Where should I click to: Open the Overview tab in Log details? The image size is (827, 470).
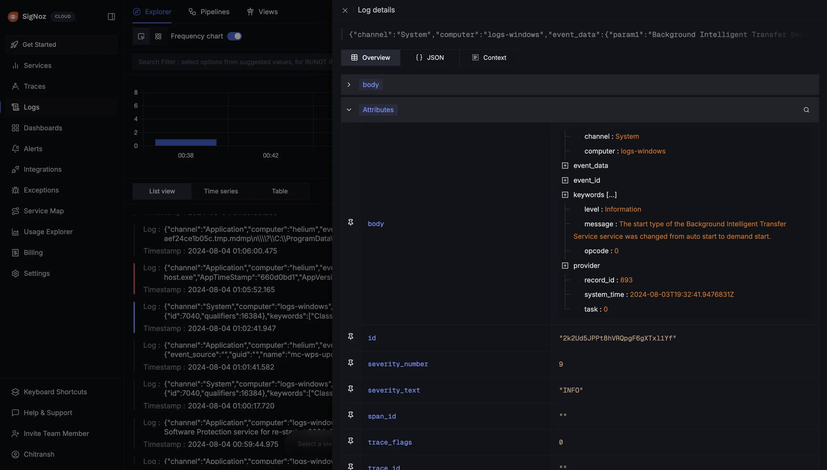[x=370, y=58]
